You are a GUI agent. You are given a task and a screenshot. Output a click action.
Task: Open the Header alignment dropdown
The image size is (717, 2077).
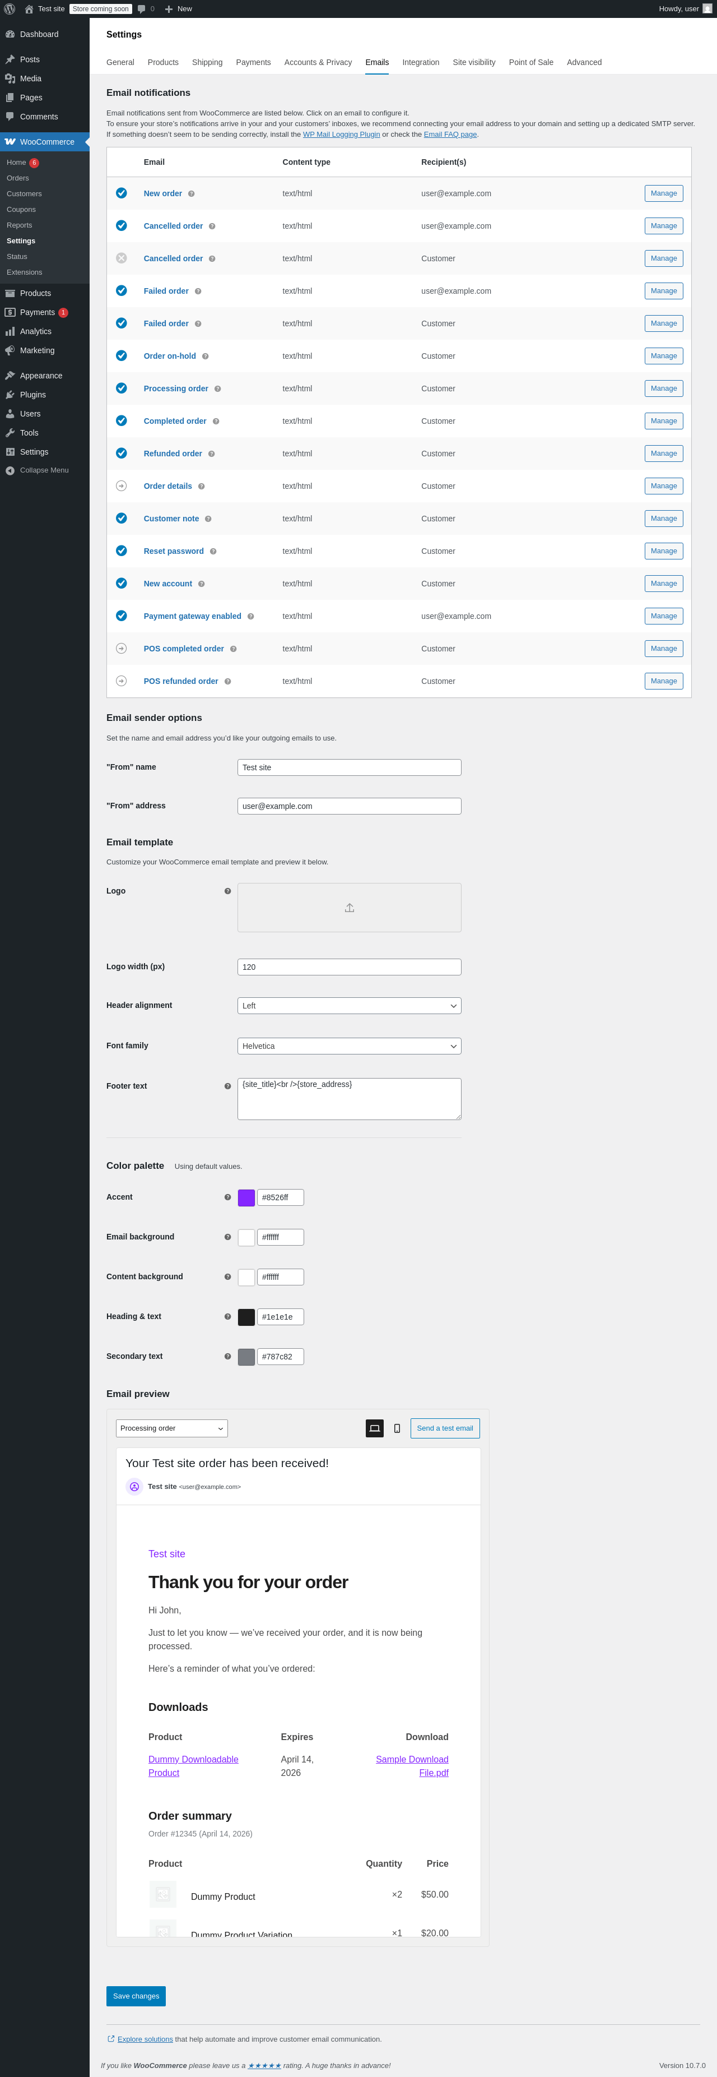[x=349, y=1006]
